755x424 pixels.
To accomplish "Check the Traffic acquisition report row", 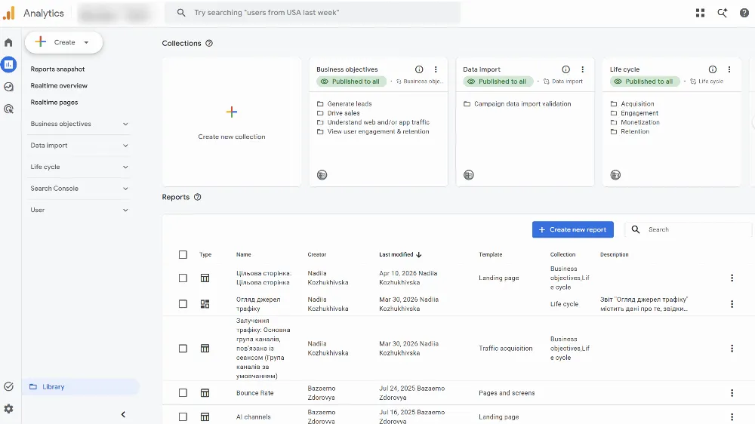I will [x=183, y=349].
